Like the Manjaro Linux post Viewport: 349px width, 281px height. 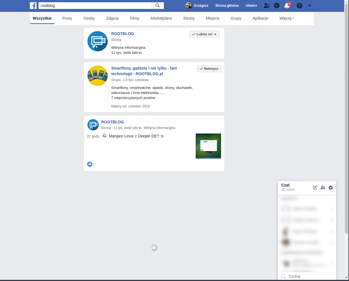pos(90,164)
